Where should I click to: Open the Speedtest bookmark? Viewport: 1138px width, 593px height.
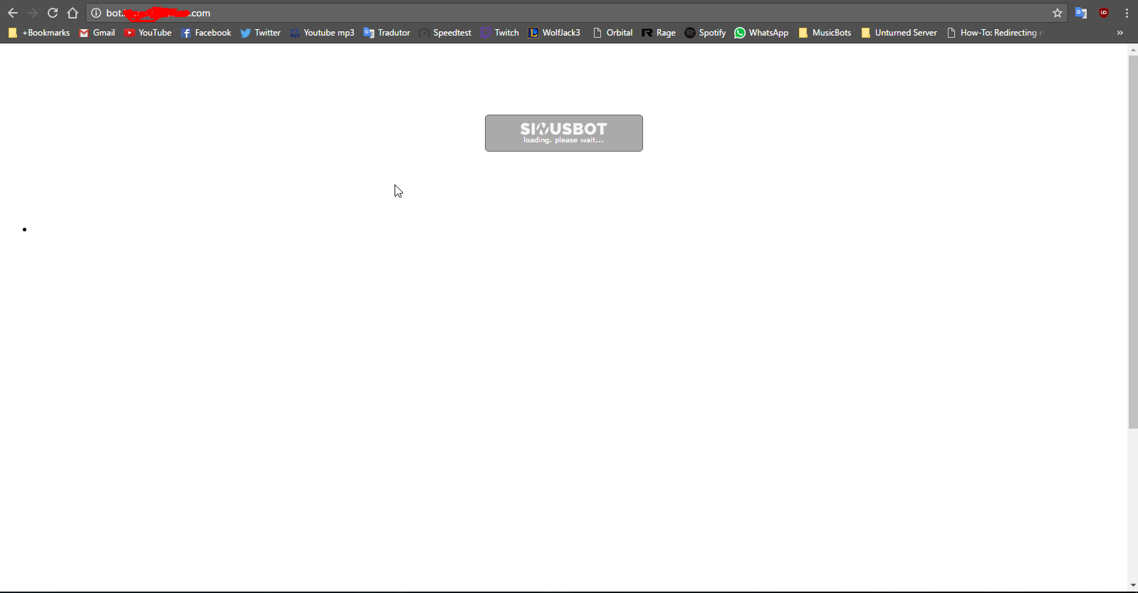pos(445,33)
